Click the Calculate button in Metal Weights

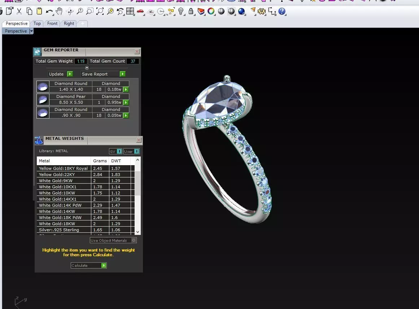89,265
